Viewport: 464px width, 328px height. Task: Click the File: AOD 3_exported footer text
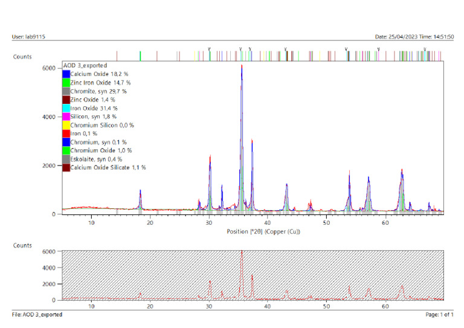37,315
